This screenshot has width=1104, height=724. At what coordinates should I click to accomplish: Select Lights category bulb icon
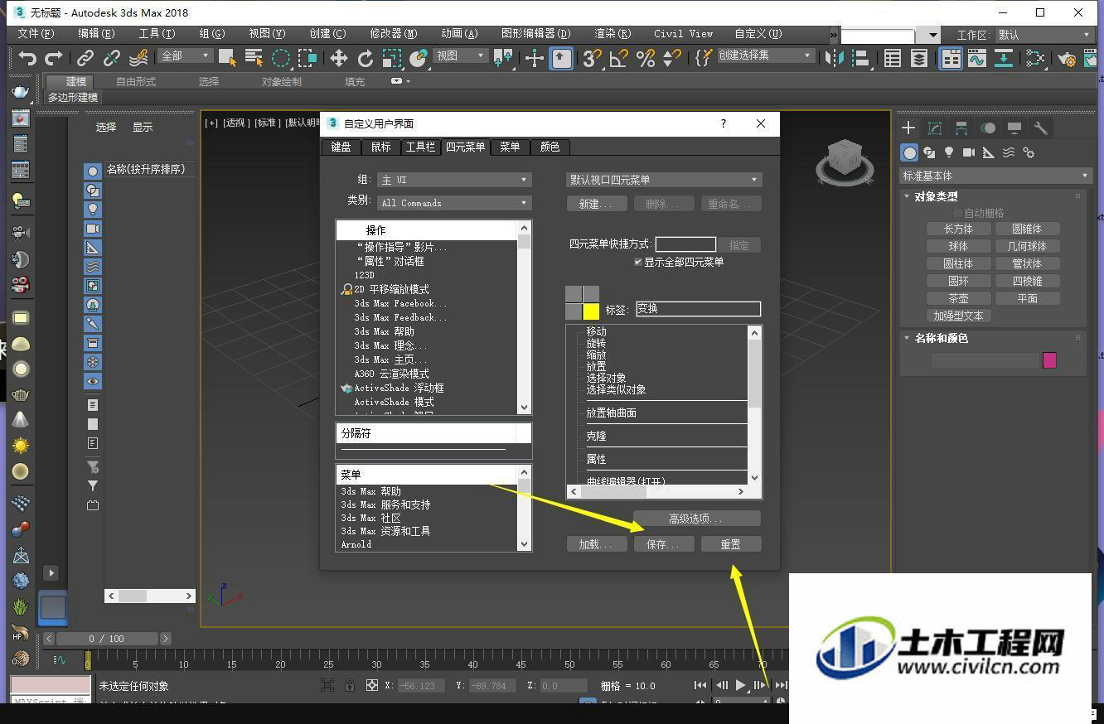(949, 152)
